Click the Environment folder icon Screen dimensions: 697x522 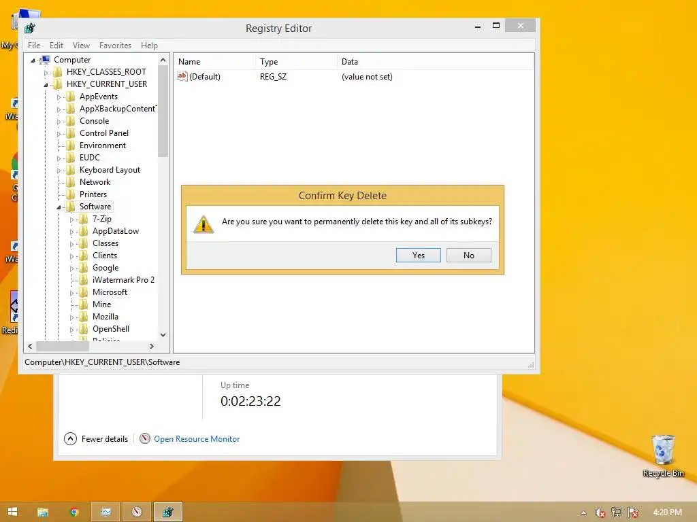(70, 145)
